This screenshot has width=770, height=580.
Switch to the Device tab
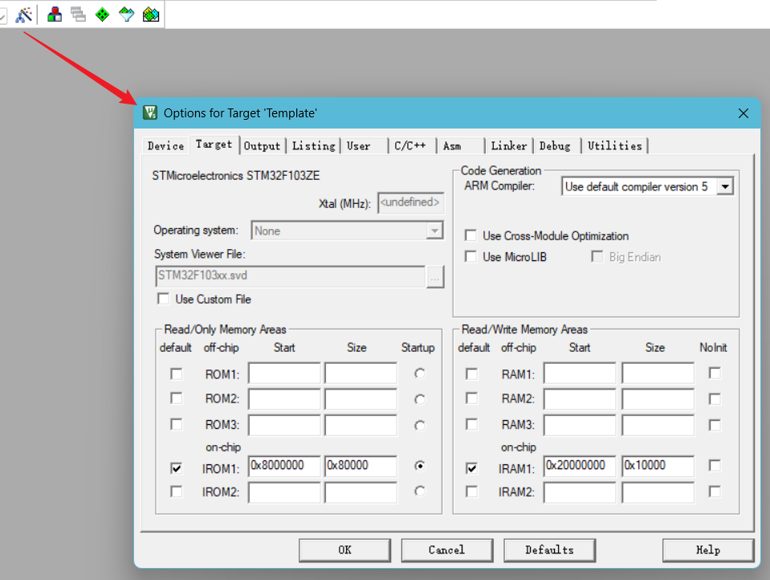click(x=165, y=146)
